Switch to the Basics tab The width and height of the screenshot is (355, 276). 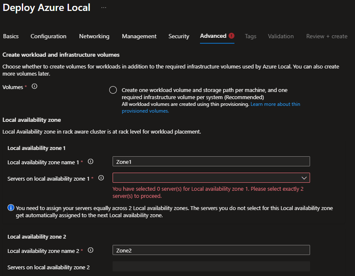pyautogui.click(x=11, y=36)
